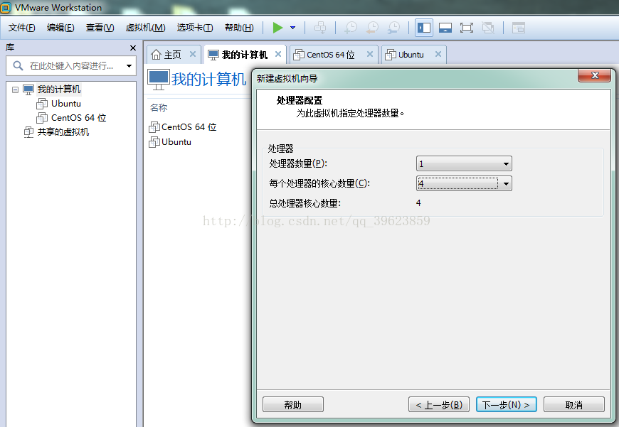Click the snapshot manager toolbar icon
This screenshot has height=427, width=619.
[x=393, y=28]
